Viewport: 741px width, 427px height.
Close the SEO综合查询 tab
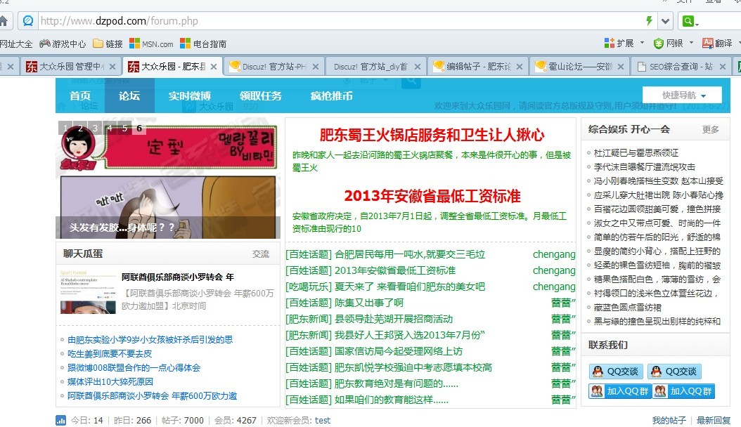point(723,67)
